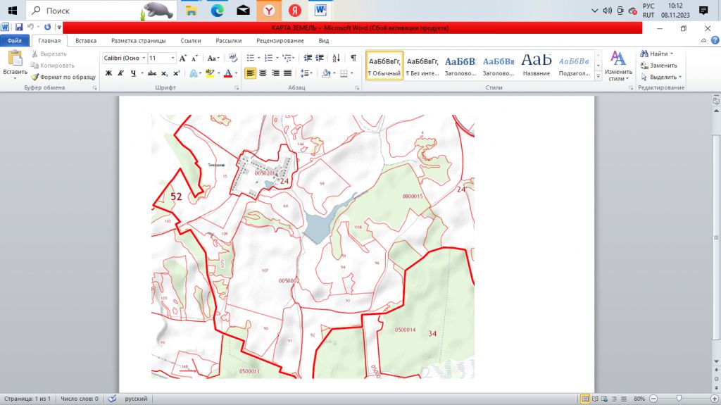721x405 pixels.
Task: Clear formatting with the eraser icon
Action: pyautogui.click(x=233, y=58)
